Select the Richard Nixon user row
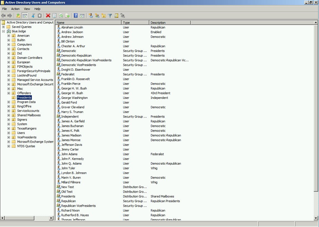 (70, 210)
